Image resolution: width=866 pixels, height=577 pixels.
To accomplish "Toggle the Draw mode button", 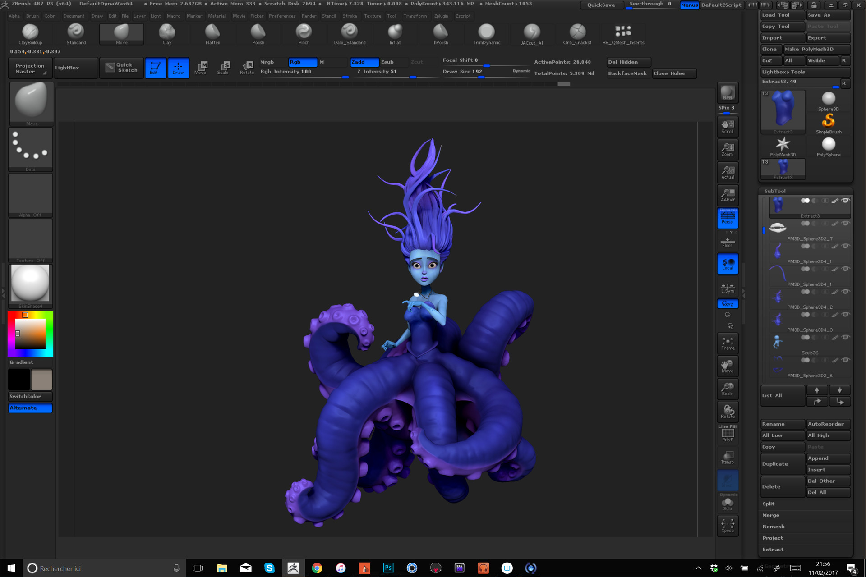I will point(178,68).
